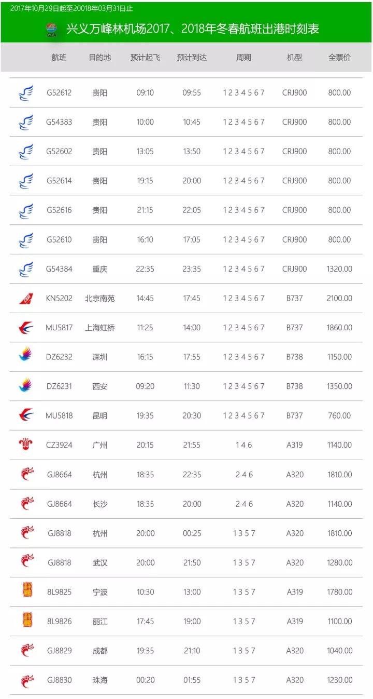This screenshot has height=699, width=373.
Task: Click Donghai Airlines logo beside DZ6232
Action: point(26,357)
